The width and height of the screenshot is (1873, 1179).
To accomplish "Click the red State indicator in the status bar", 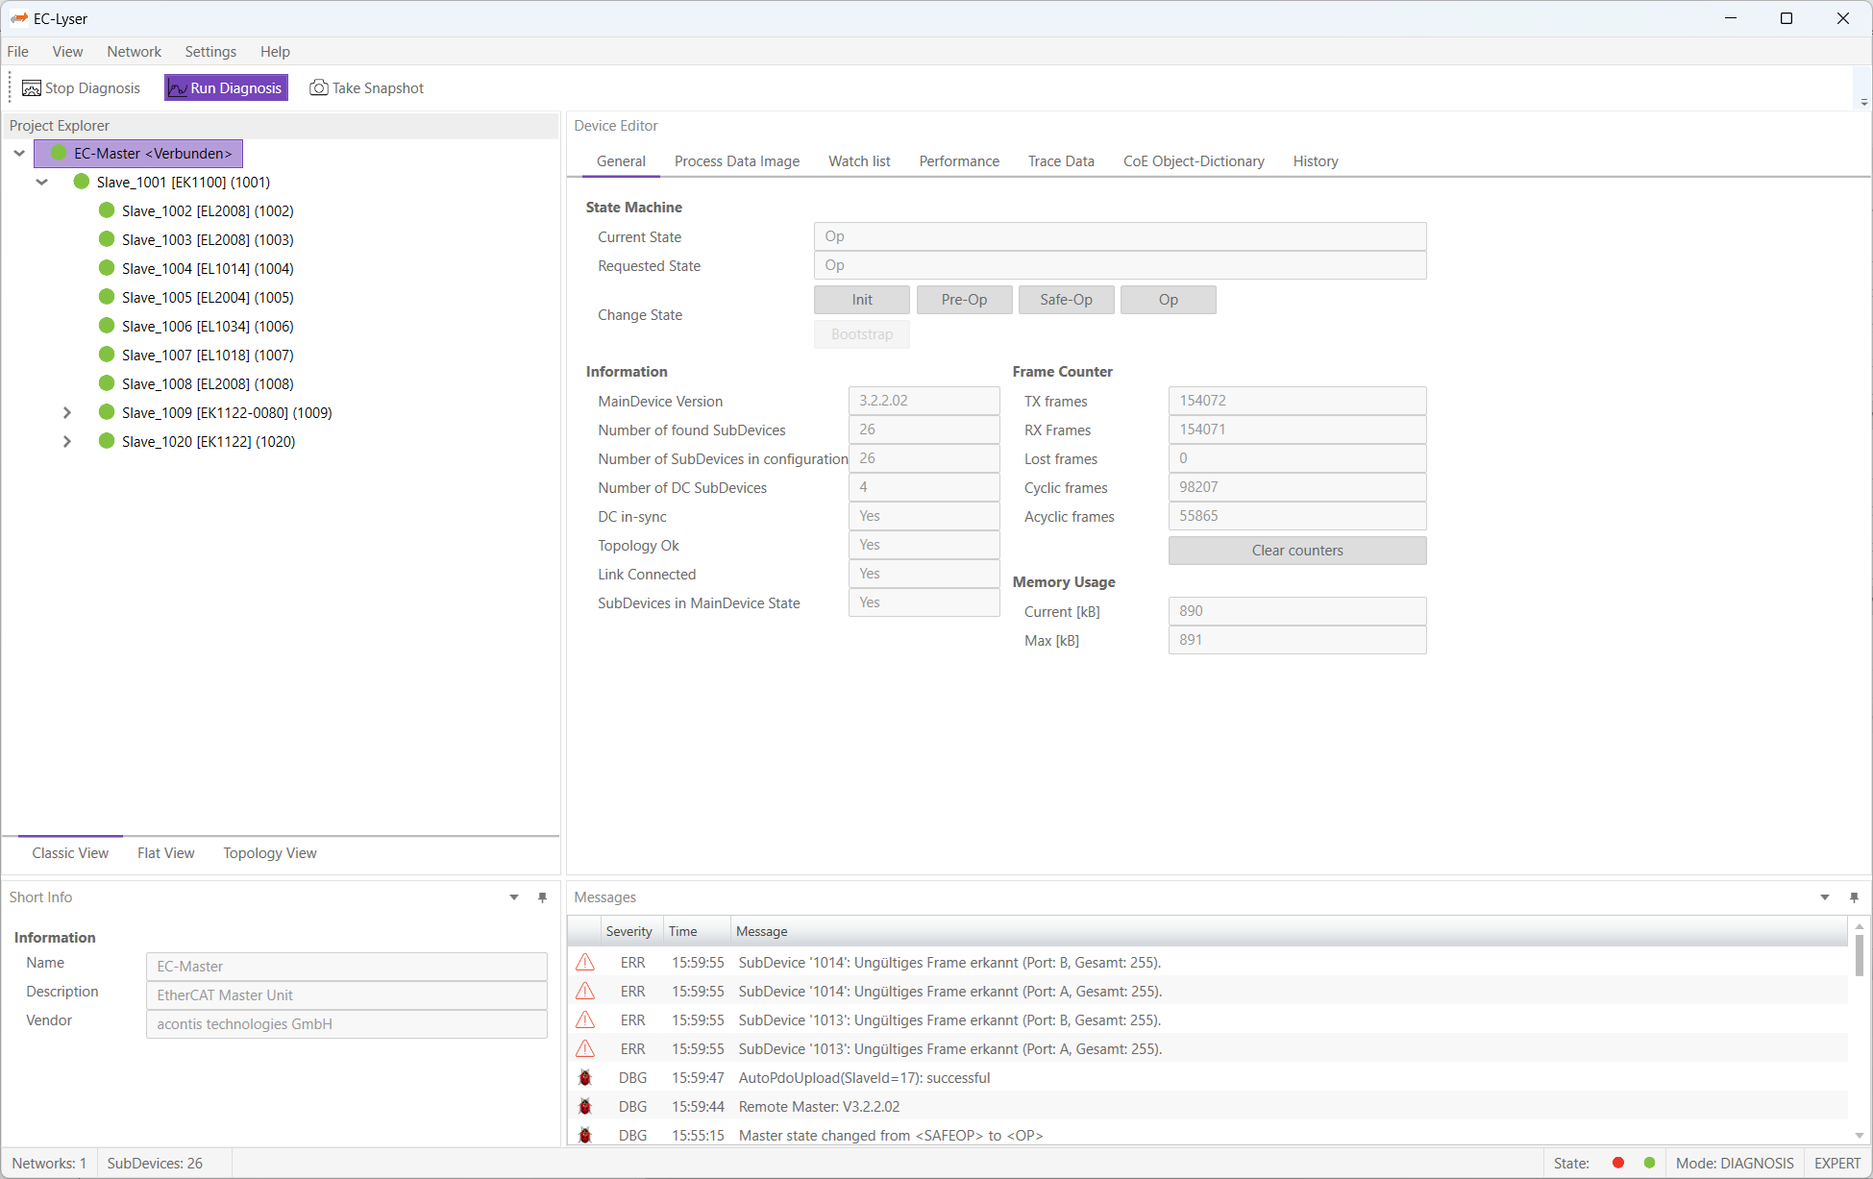I will [1618, 1163].
